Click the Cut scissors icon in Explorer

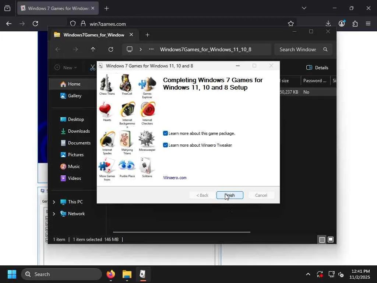[92, 68]
